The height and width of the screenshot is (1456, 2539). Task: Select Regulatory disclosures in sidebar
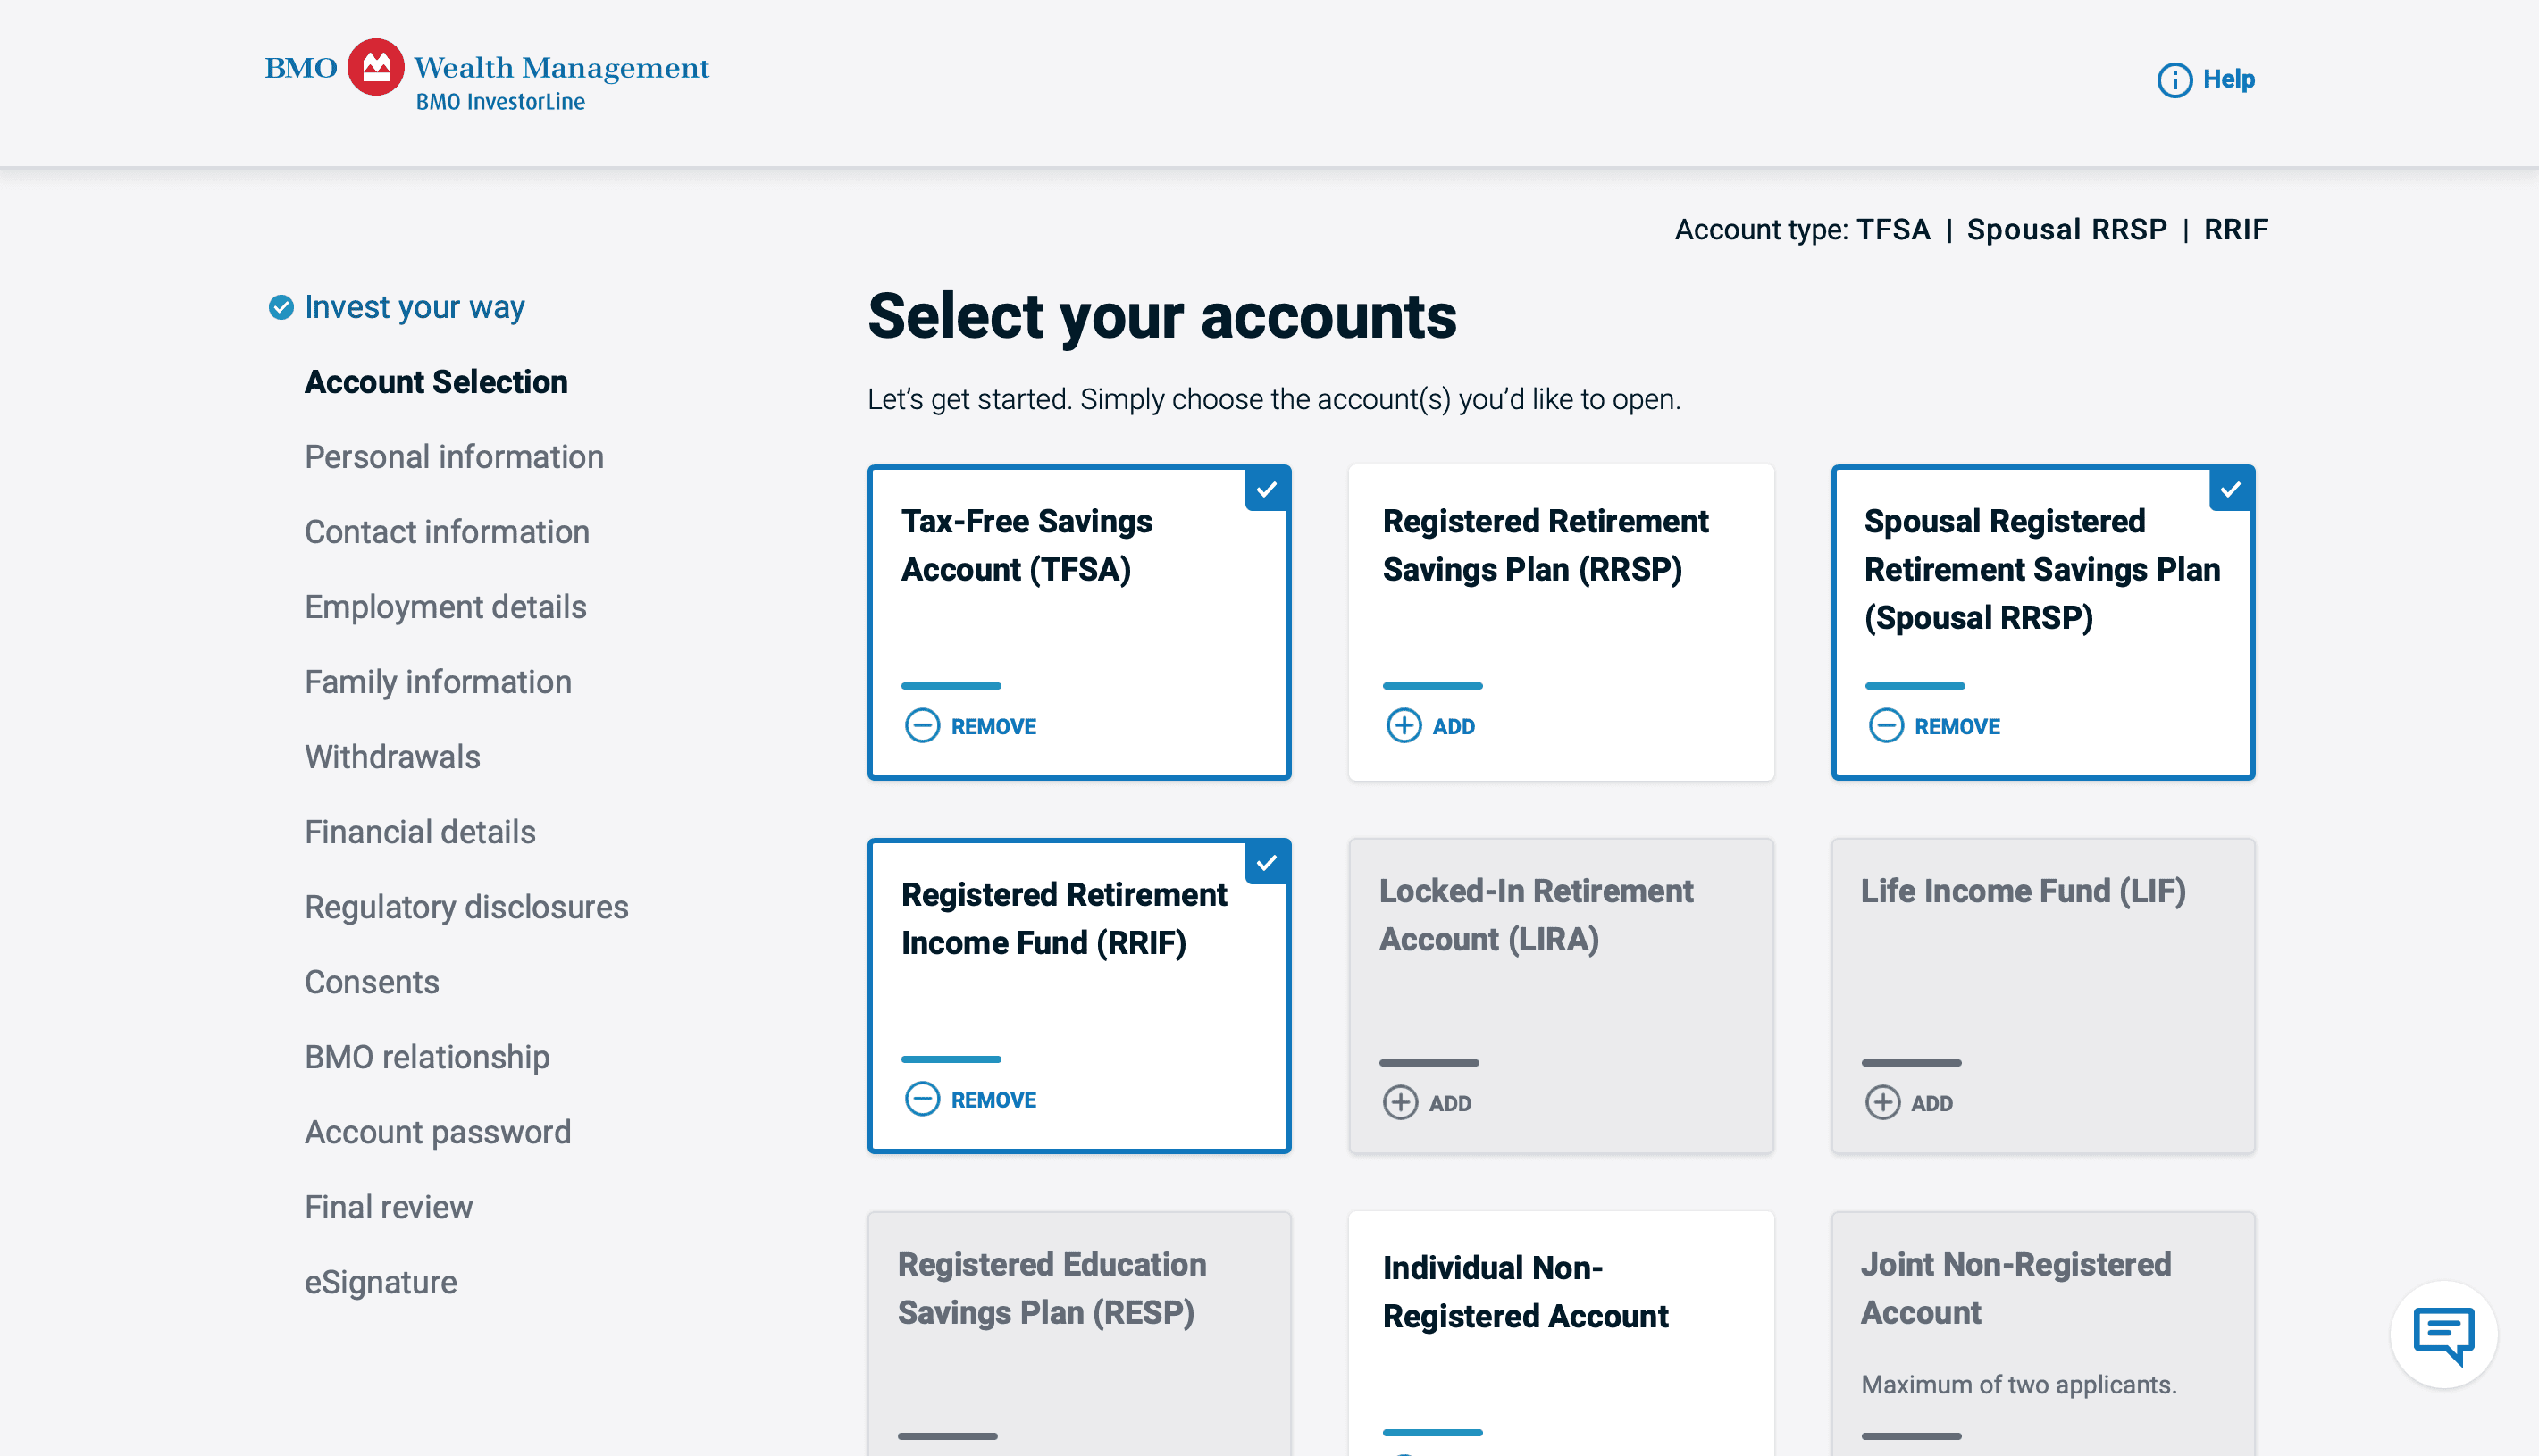click(467, 907)
